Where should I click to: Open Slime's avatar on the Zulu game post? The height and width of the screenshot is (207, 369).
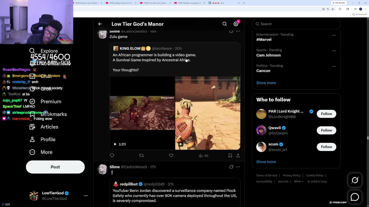pos(102,34)
